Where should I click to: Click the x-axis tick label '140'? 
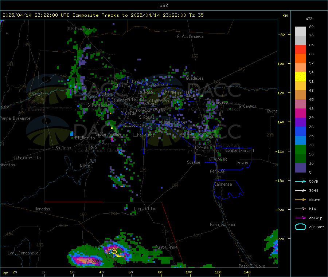[247, 272]
